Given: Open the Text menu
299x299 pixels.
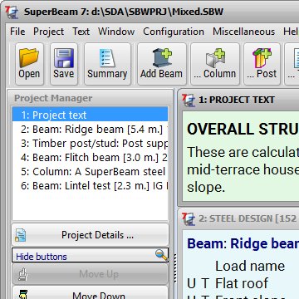Looking at the screenshot, I should (81, 32).
